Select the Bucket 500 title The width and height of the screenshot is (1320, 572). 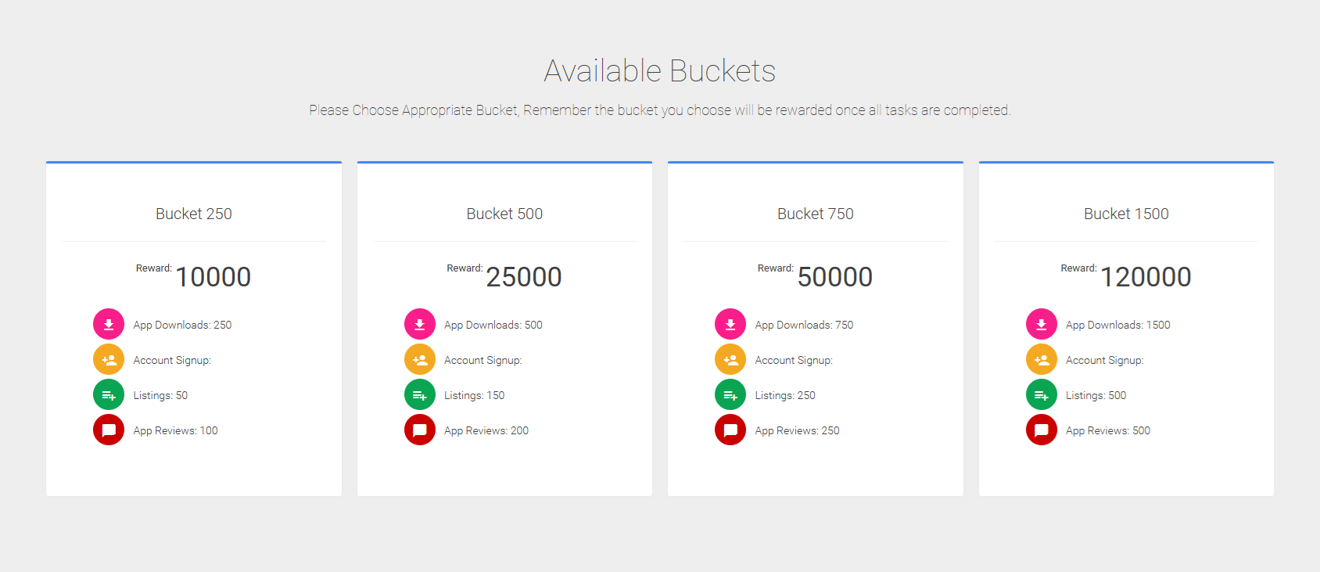tap(504, 214)
